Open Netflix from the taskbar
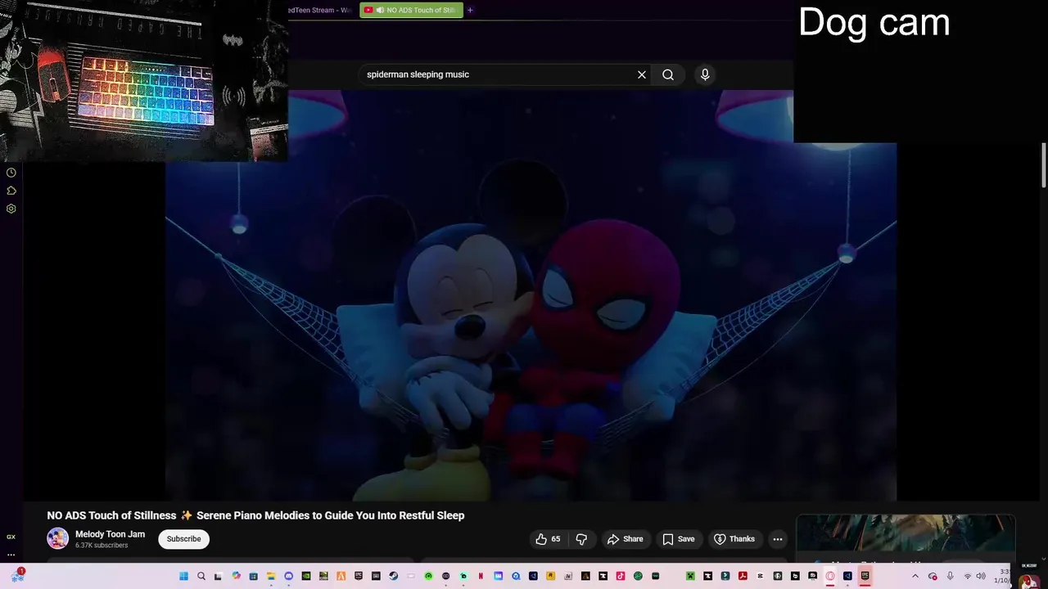The height and width of the screenshot is (589, 1048). [x=481, y=576]
